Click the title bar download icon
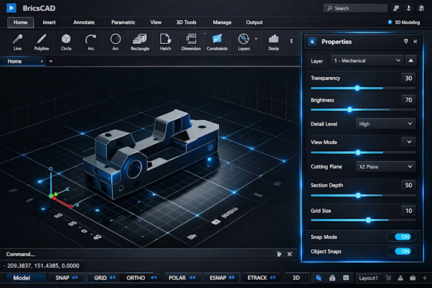Viewport: 432px width, 288px height. pyautogui.click(x=408, y=8)
